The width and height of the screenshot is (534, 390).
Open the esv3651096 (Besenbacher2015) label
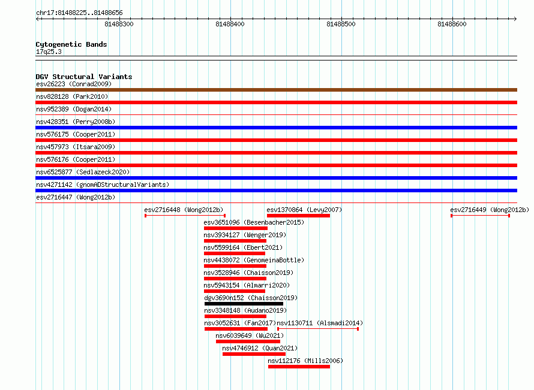tap(254, 222)
